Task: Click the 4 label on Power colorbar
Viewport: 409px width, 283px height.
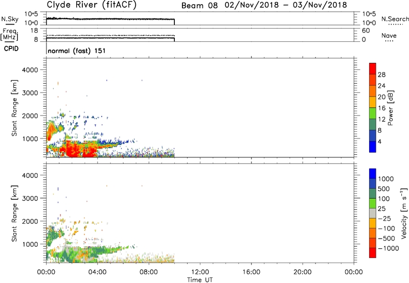Action: point(379,141)
